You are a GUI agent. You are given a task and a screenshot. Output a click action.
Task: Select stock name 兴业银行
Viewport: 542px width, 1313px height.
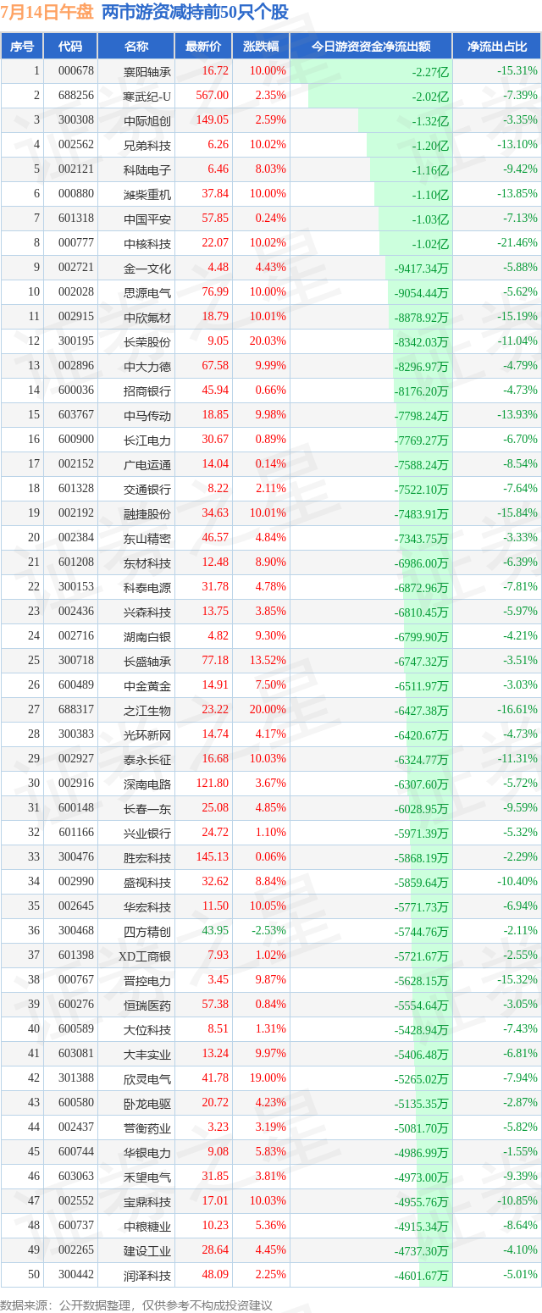147,833
